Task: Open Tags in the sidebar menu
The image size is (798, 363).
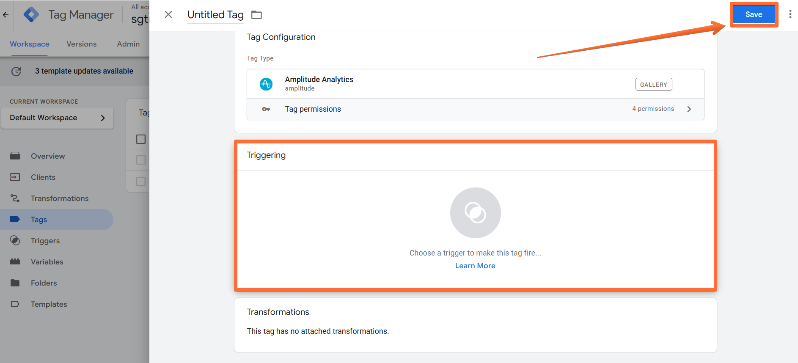Action: (x=57, y=220)
